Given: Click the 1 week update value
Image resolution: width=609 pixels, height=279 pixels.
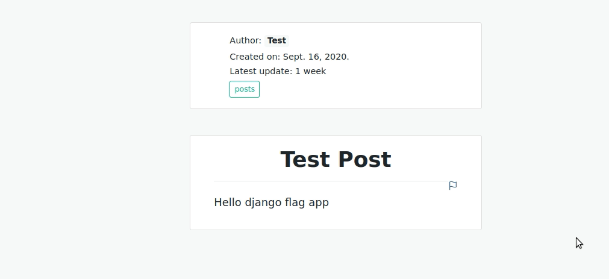Looking at the screenshot, I should click(310, 72).
